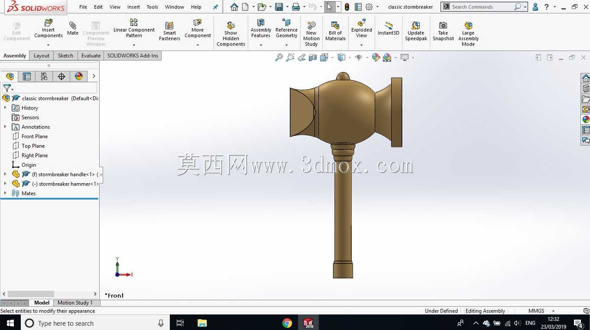Open Chrome from the taskbar
Image resolution: width=590 pixels, height=330 pixels.
click(287, 323)
